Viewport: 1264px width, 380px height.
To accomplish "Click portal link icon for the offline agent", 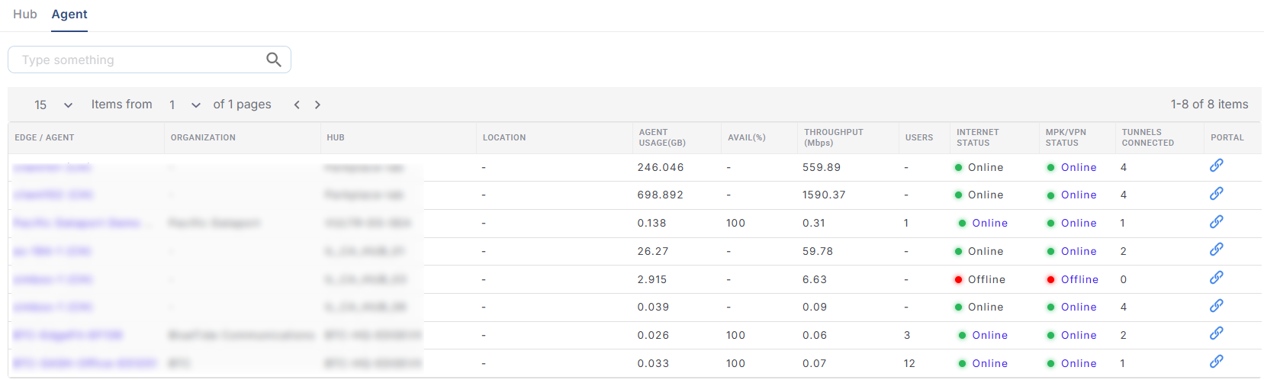I will coord(1216,278).
